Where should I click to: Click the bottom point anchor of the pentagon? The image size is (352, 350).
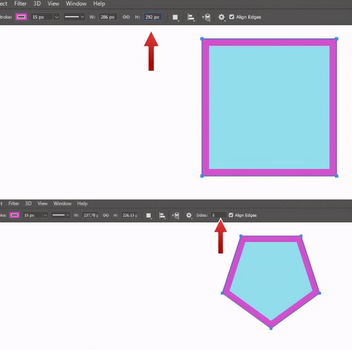[271, 329]
